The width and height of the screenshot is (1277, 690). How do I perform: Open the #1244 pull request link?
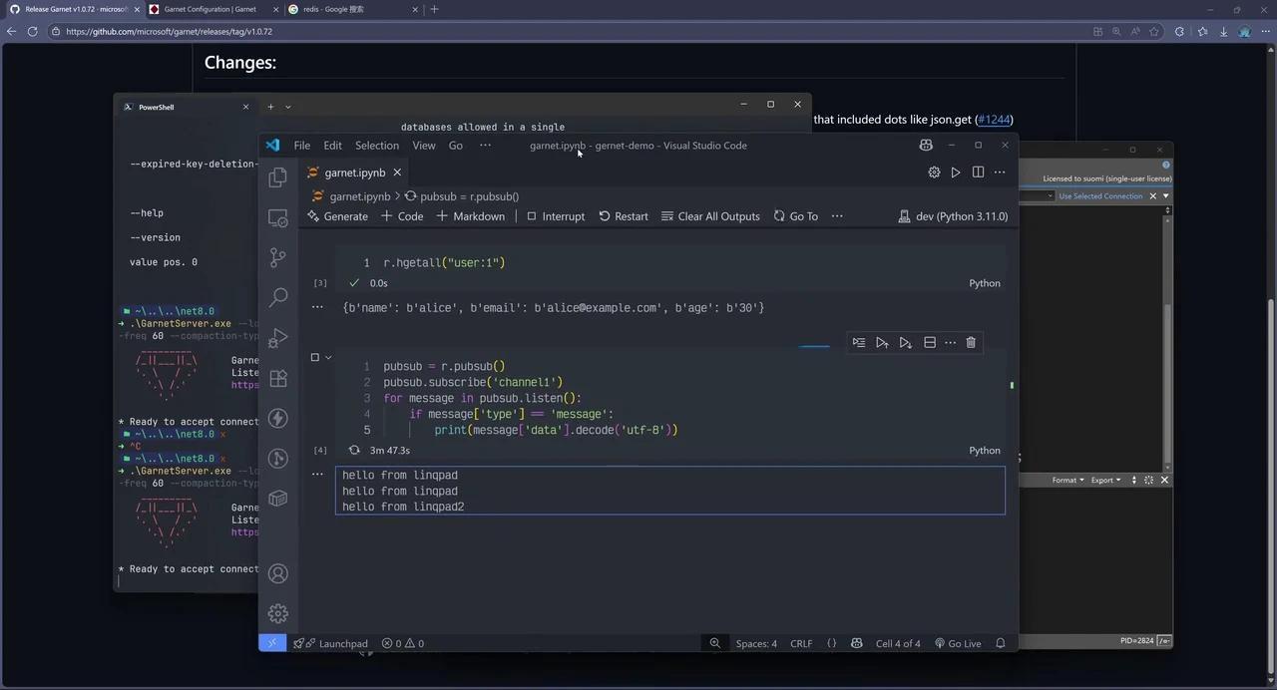point(994,120)
